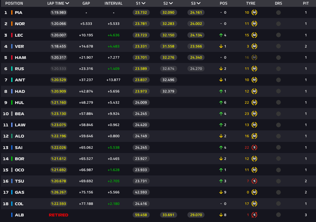Click RUS's medium tyre icon
The height and width of the screenshot is (222, 316).
pyautogui.click(x=254, y=69)
